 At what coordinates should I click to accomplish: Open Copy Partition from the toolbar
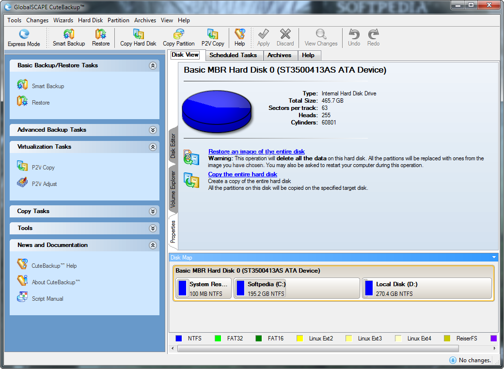(179, 38)
